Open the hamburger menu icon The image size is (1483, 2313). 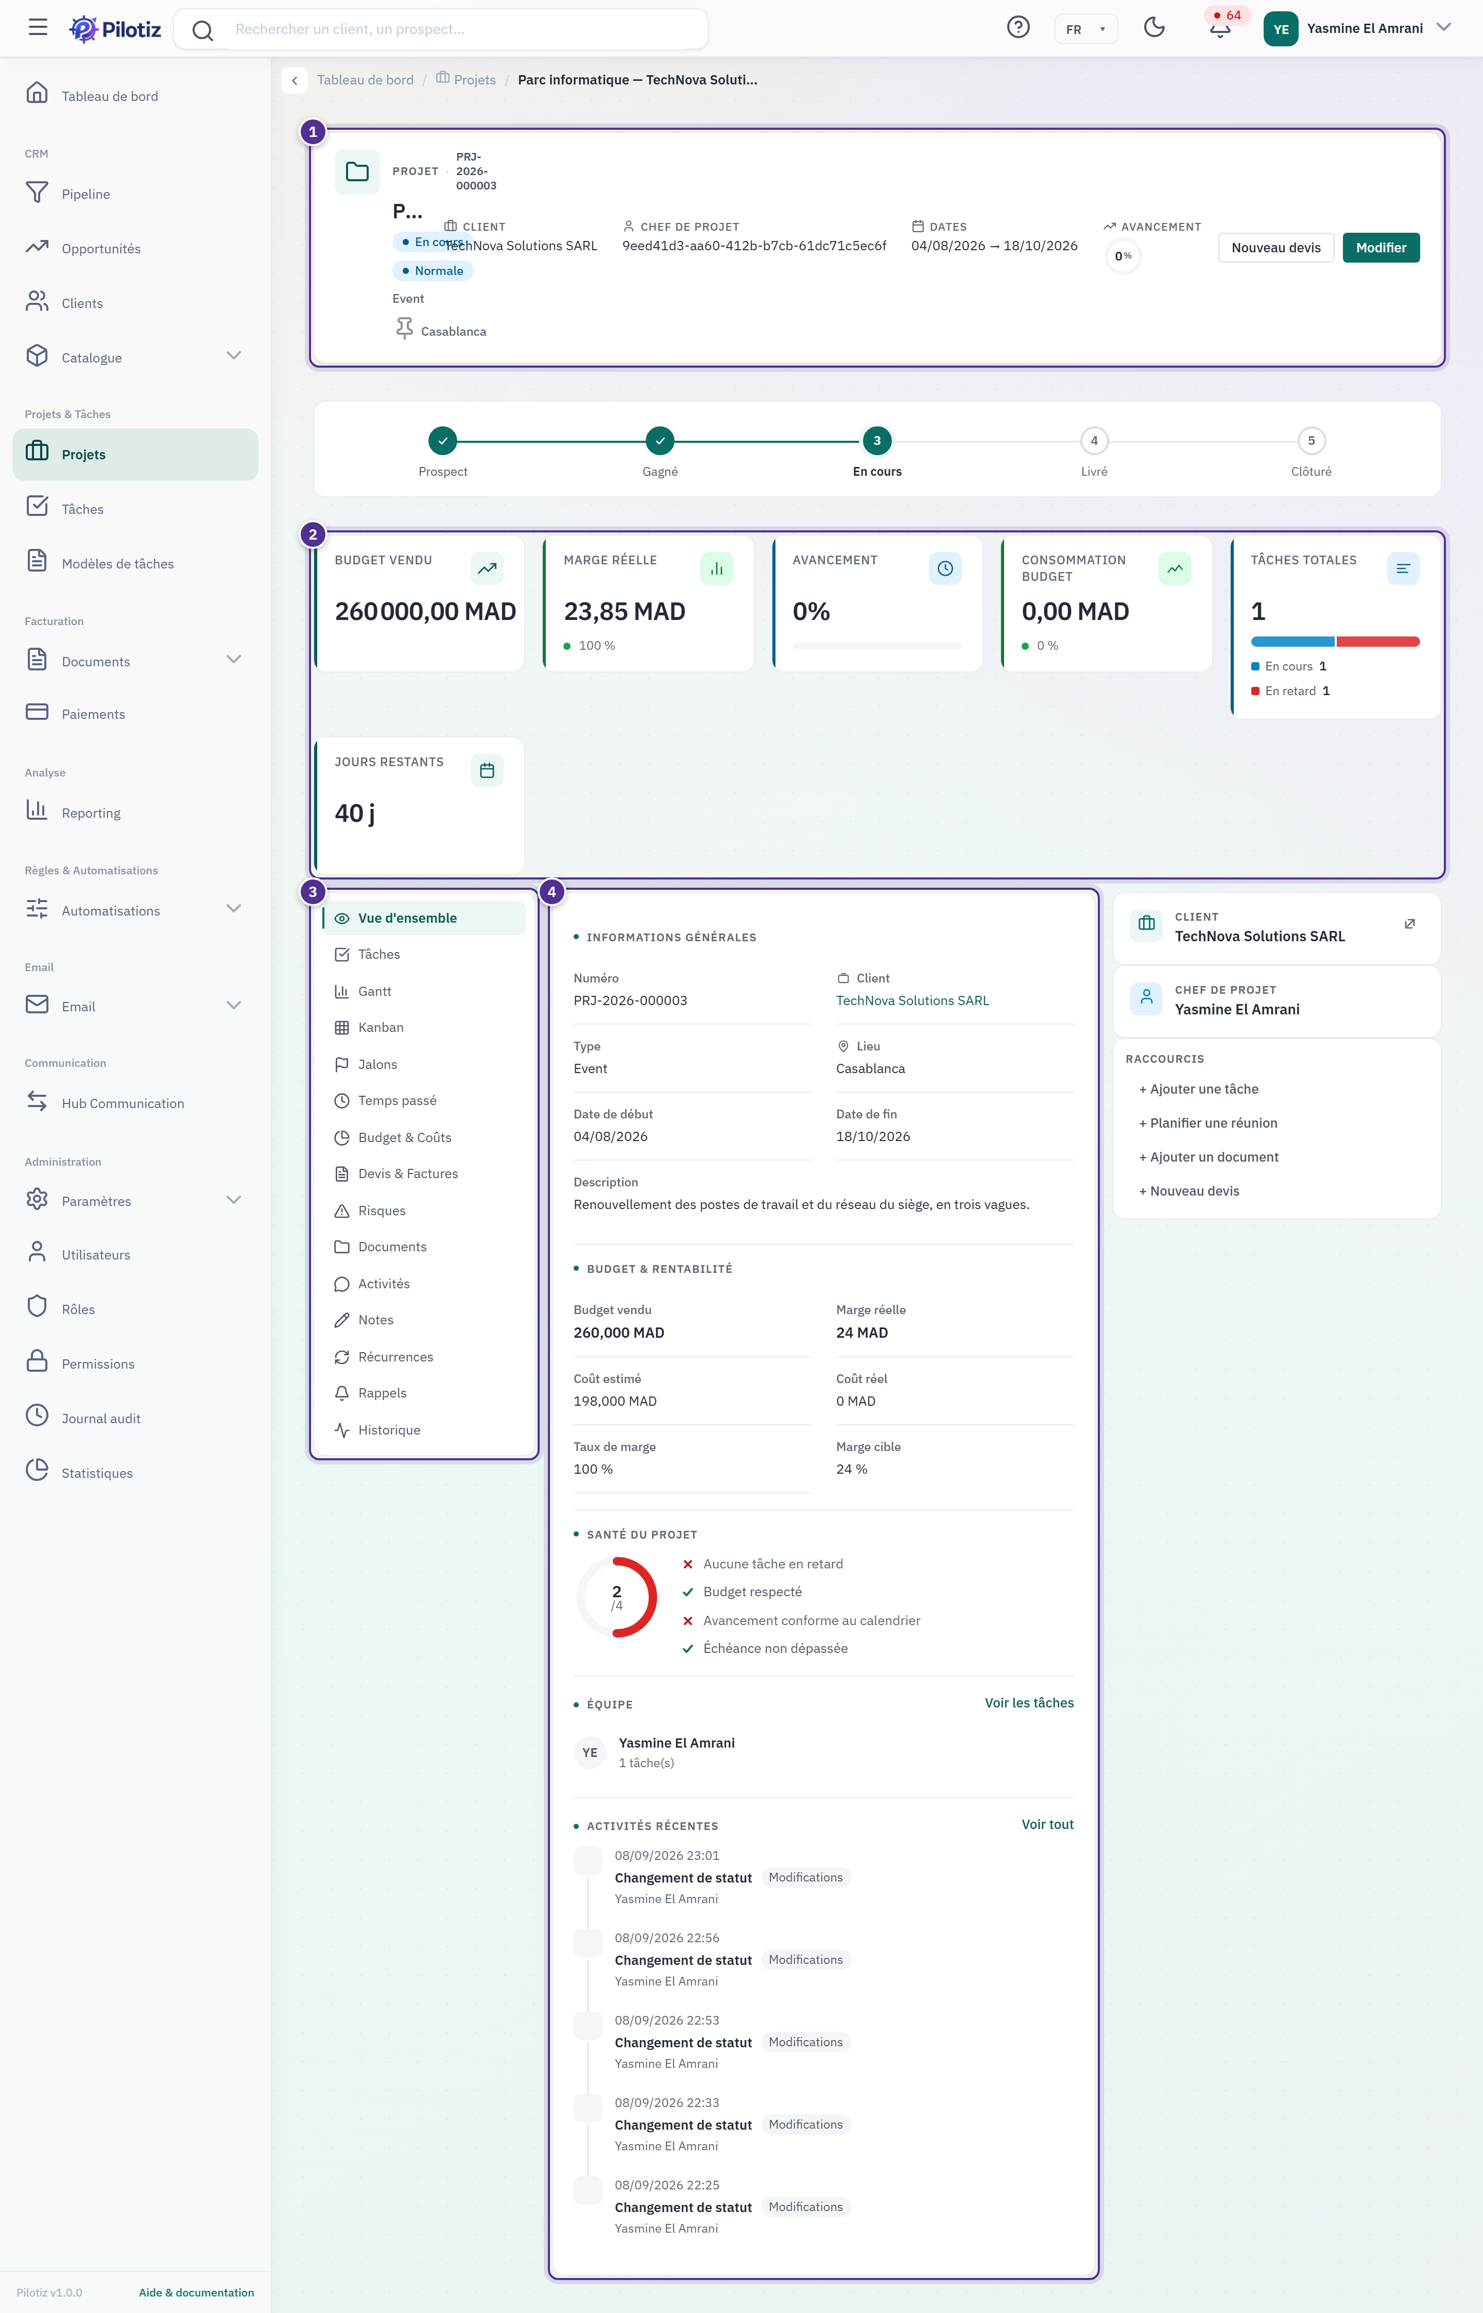(x=38, y=28)
